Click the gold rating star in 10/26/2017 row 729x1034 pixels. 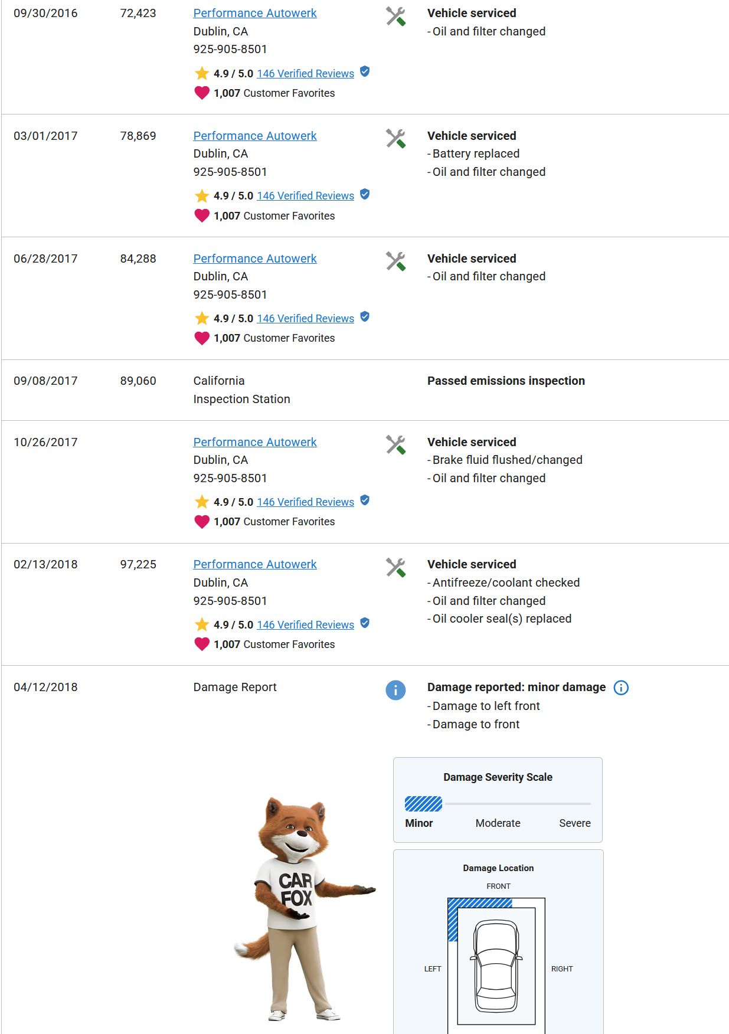coord(202,502)
